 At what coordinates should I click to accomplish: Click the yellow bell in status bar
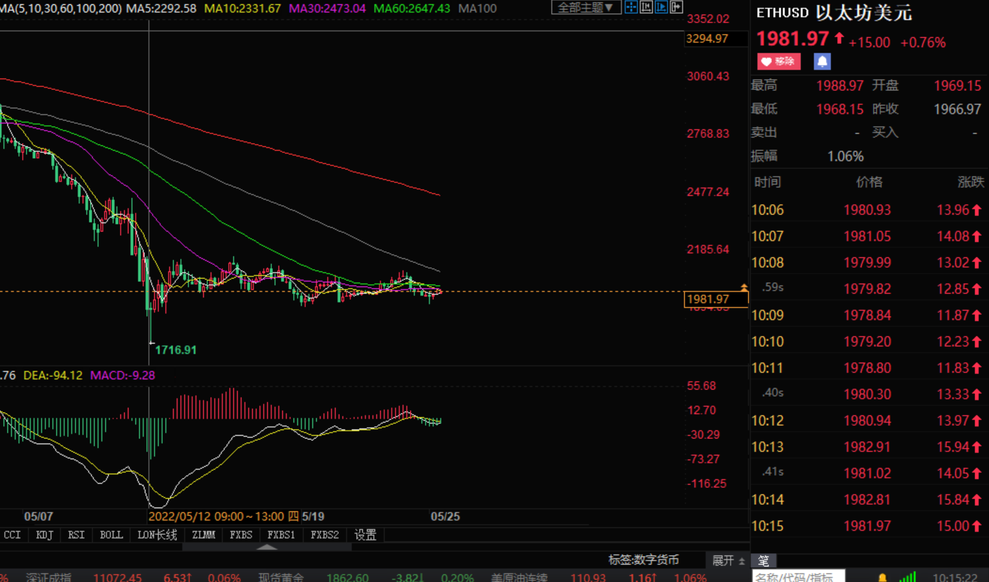pos(882,578)
